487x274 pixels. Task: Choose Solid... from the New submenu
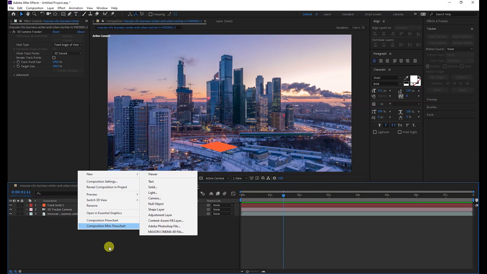pos(153,187)
